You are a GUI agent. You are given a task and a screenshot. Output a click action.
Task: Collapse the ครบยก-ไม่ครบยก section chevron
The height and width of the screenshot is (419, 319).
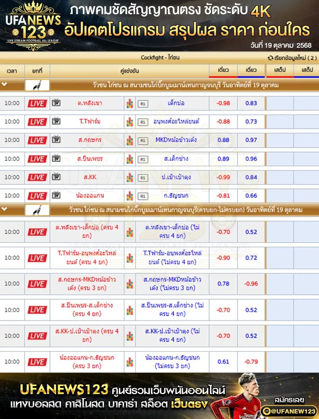(4, 209)
